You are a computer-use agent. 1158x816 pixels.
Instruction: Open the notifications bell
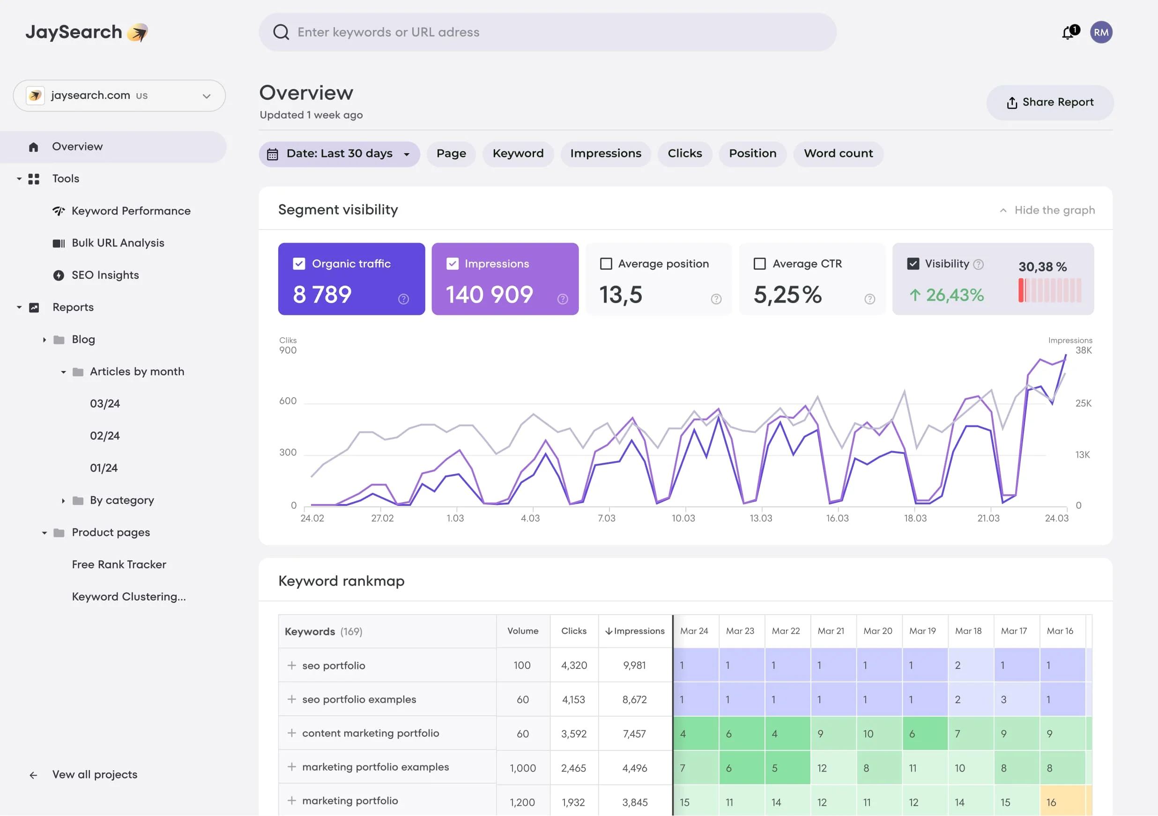pyautogui.click(x=1068, y=32)
